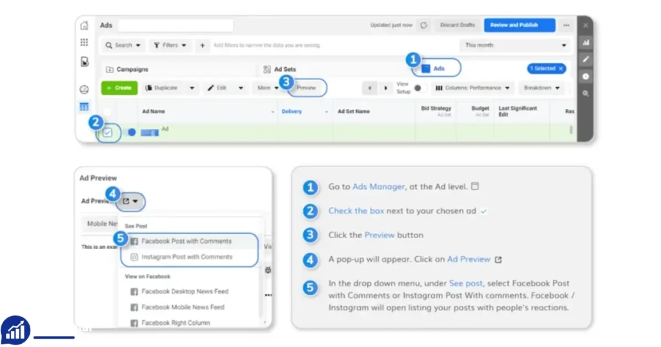The height and width of the screenshot is (347, 661).
Task: Click the green Create button
Action: click(x=119, y=88)
